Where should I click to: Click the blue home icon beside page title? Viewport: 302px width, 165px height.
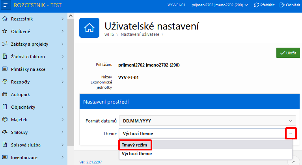[x=89, y=28]
